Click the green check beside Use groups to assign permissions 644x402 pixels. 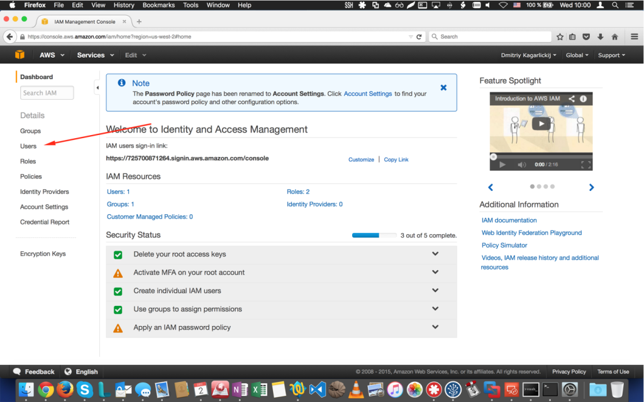pos(118,310)
